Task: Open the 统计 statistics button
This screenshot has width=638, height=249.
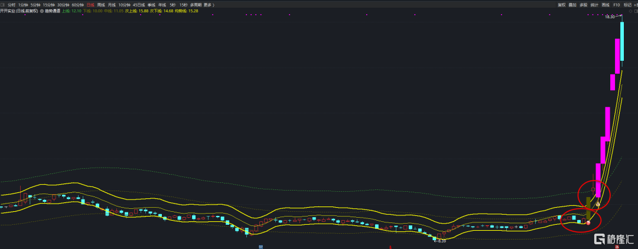Action: click(594, 5)
